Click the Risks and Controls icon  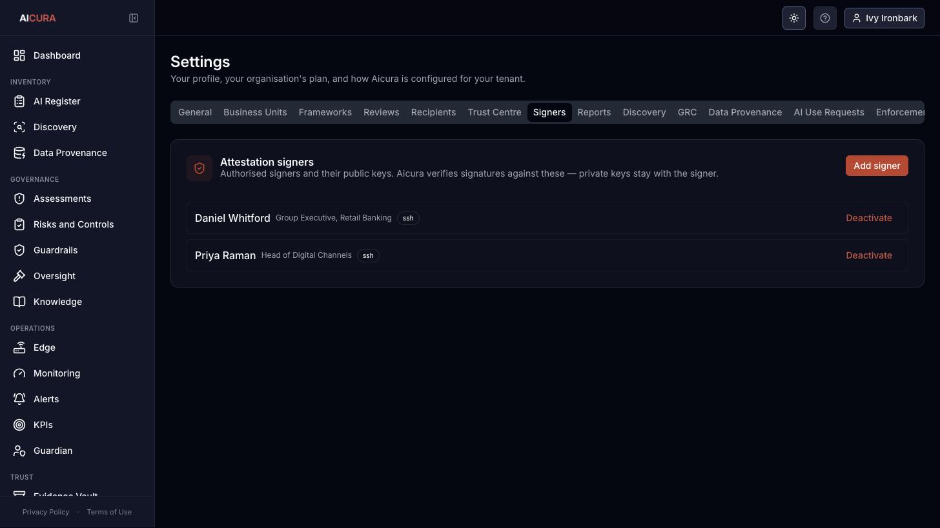(19, 224)
